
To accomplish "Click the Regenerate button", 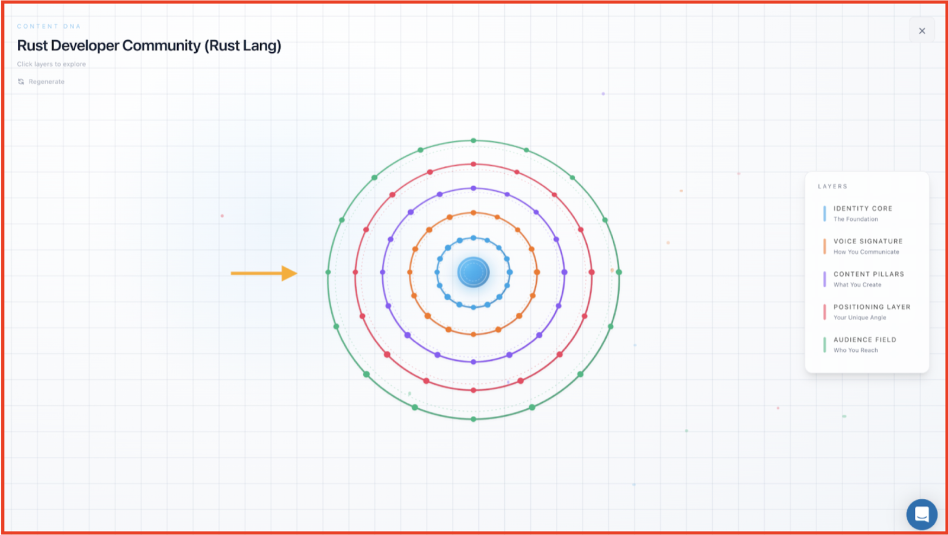I will 41,82.
